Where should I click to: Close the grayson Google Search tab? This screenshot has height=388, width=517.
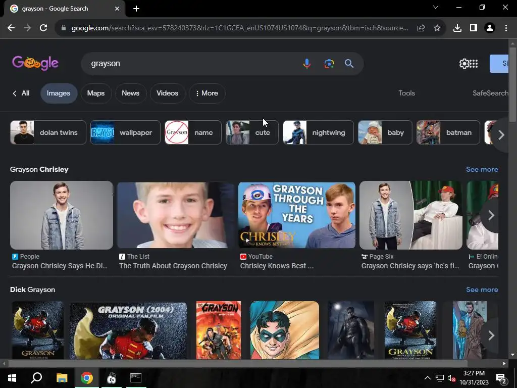[x=117, y=9]
